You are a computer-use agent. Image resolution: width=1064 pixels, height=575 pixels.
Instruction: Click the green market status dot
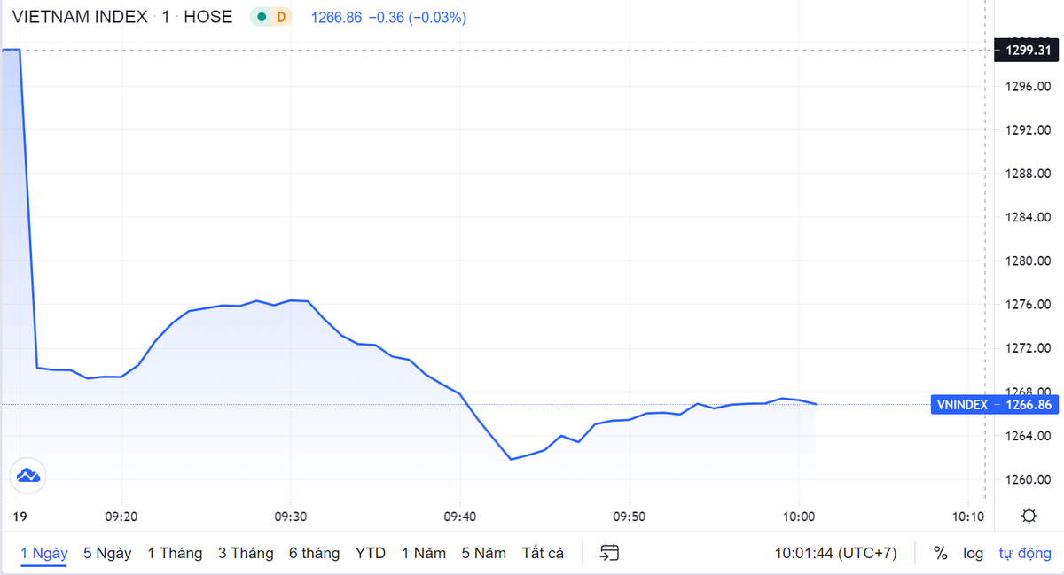tap(262, 17)
